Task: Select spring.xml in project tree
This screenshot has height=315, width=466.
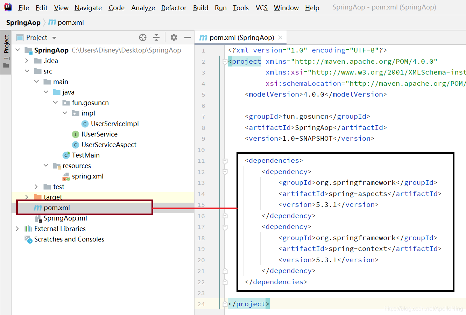Action: pyautogui.click(x=87, y=176)
